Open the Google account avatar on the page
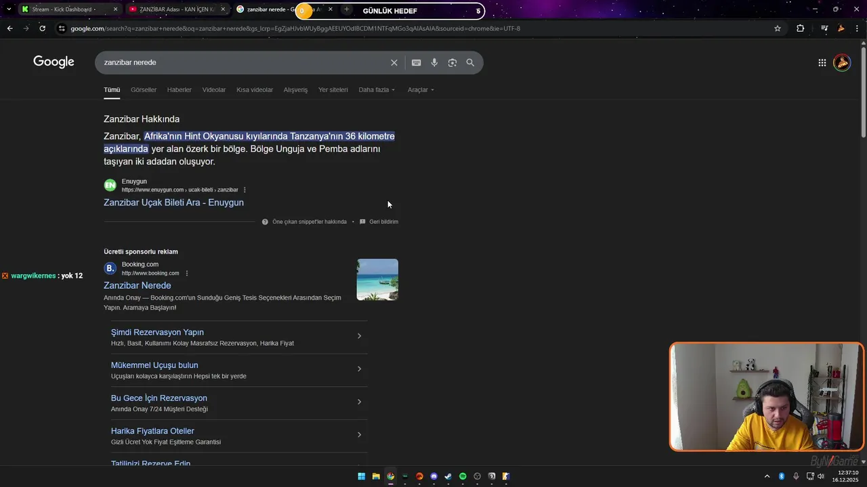 [x=842, y=62]
